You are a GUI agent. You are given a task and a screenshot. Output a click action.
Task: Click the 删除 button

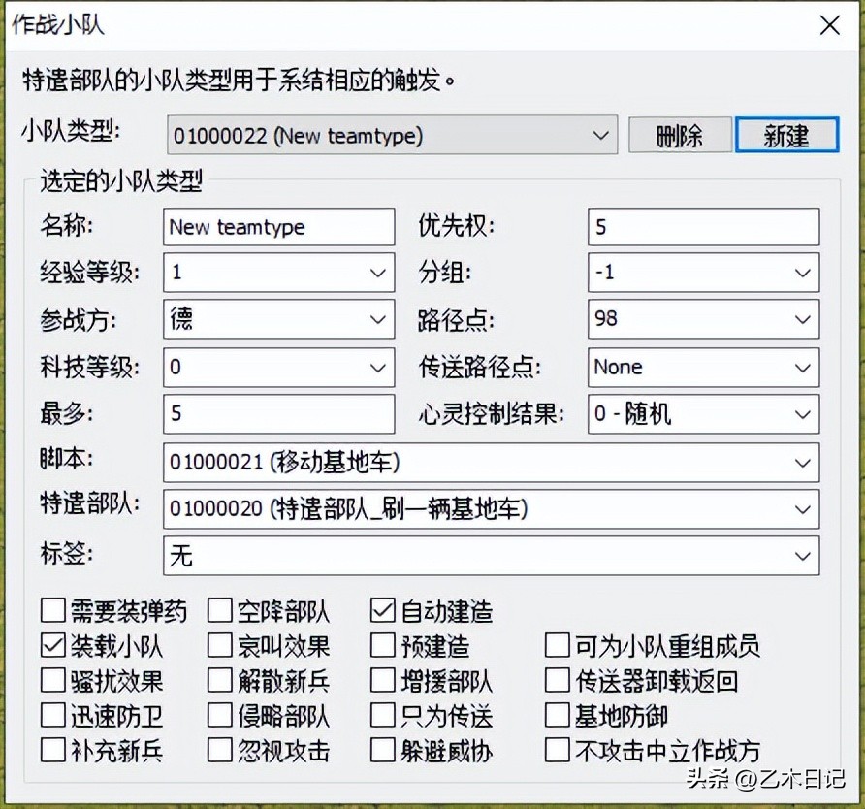(x=680, y=135)
